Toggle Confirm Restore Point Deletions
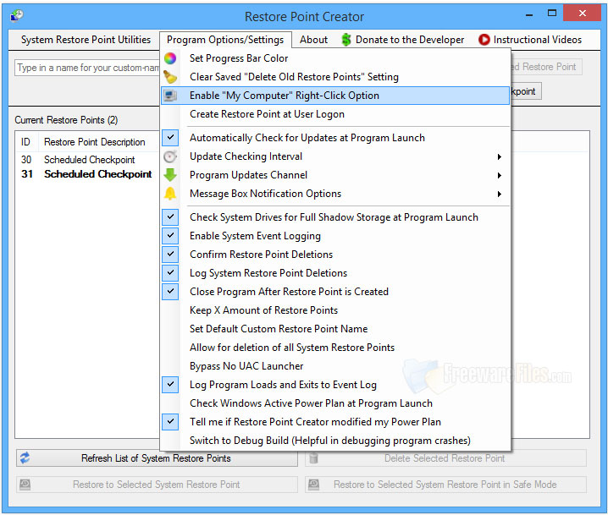The image size is (608, 515). 335,255
